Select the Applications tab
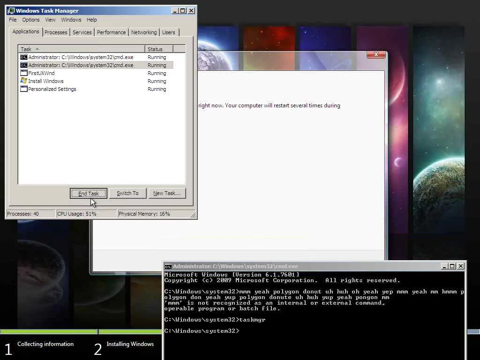Image resolution: width=480 pixels, height=360 pixels. click(26, 31)
